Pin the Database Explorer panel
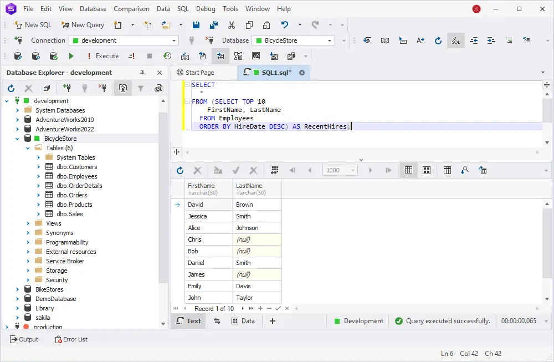The image size is (554, 362). pos(142,73)
